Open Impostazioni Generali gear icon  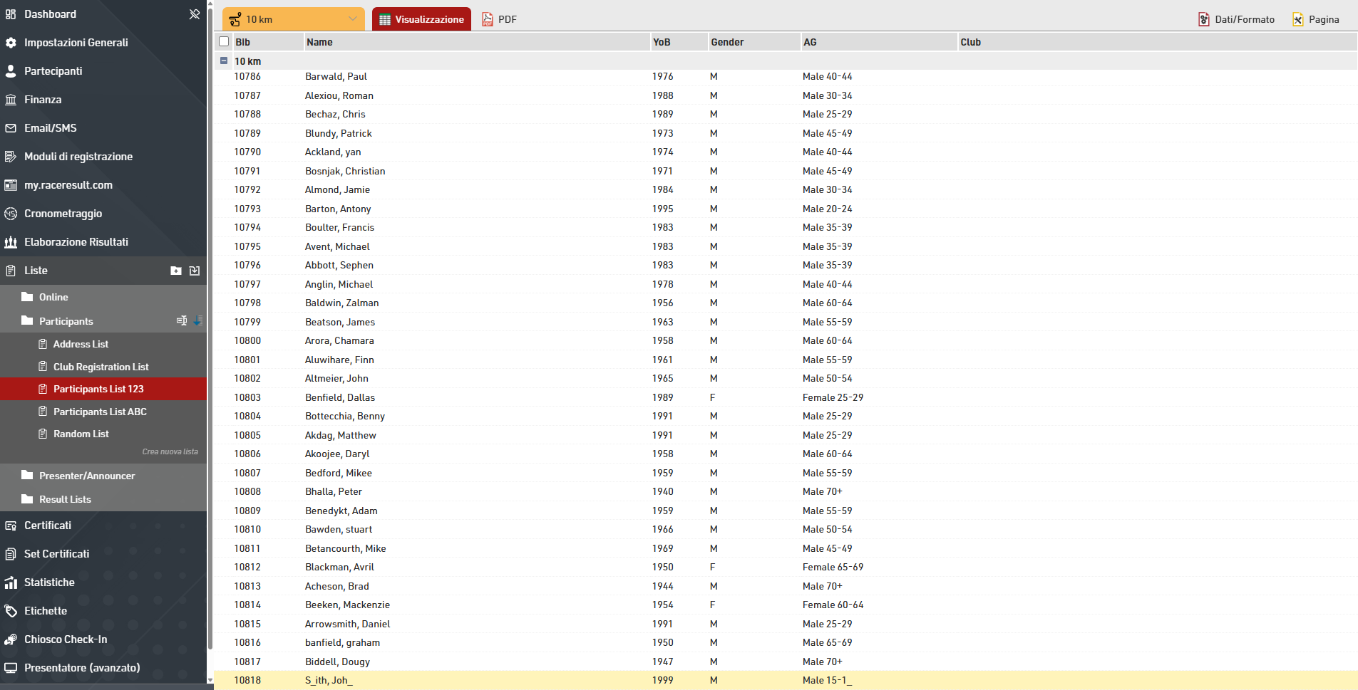[x=11, y=43]
